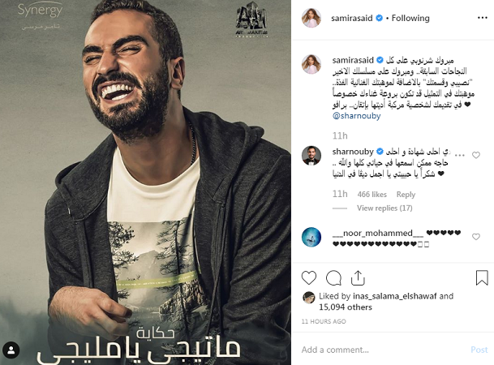Focus the Add a comment field

tap(381, 350)
